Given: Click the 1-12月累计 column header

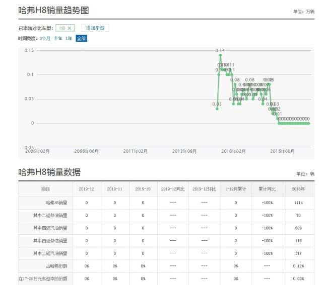Looking at the screenshot, I should [x=236, y=189].
